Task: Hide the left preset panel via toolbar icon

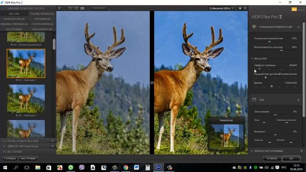Action: pos(59,9)
